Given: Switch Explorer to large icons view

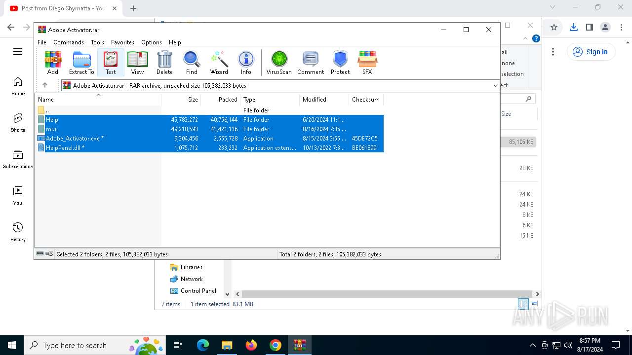Looking at the screenshot, I should pyautogui.click(x=534, y=304).
